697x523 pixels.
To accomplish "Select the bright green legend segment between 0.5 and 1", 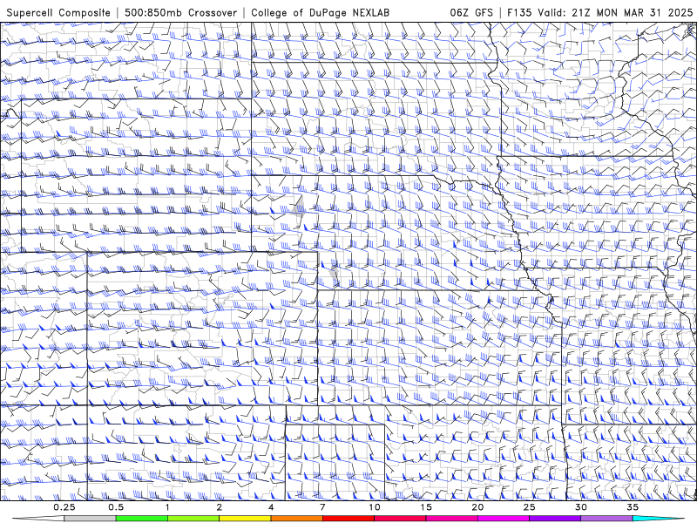I will 141,519.
